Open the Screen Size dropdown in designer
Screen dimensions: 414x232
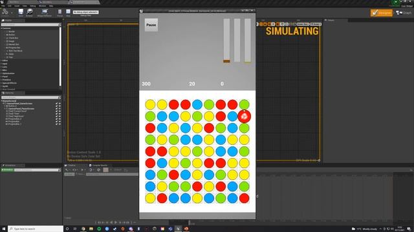(x=303, y=24)
